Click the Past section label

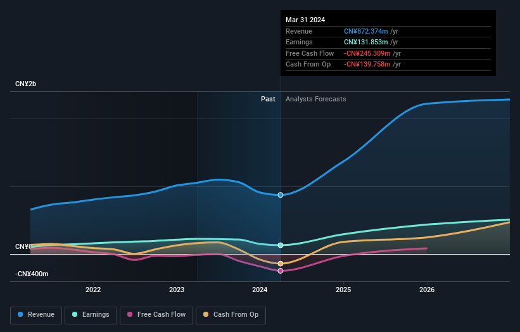click(268, 99)
